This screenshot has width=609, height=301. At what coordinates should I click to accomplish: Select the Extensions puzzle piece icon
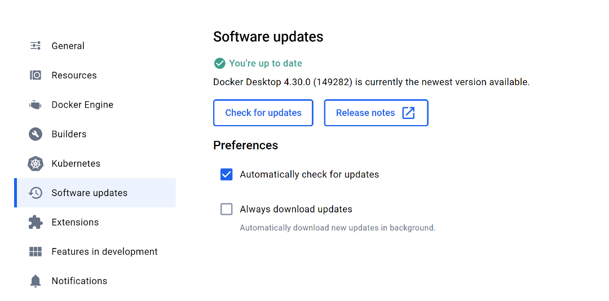(x=36, y=222)
